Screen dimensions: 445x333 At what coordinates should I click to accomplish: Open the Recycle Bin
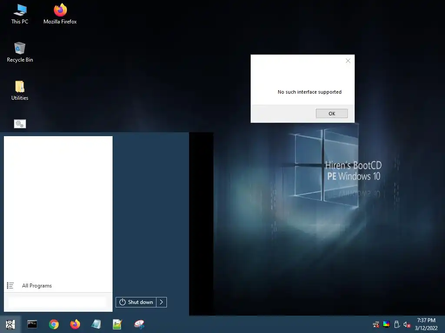point(20,52)
